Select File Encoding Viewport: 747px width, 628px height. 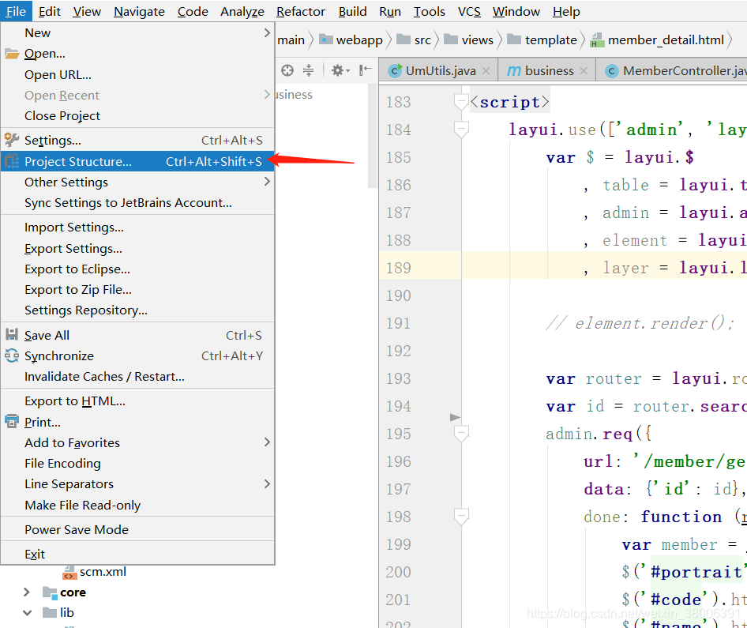pos(137,463)
